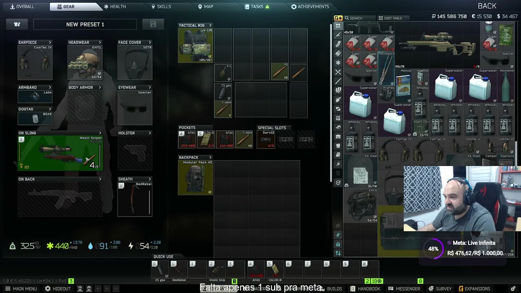Open the yellow add-tab icon beside Search

[338, 18]
